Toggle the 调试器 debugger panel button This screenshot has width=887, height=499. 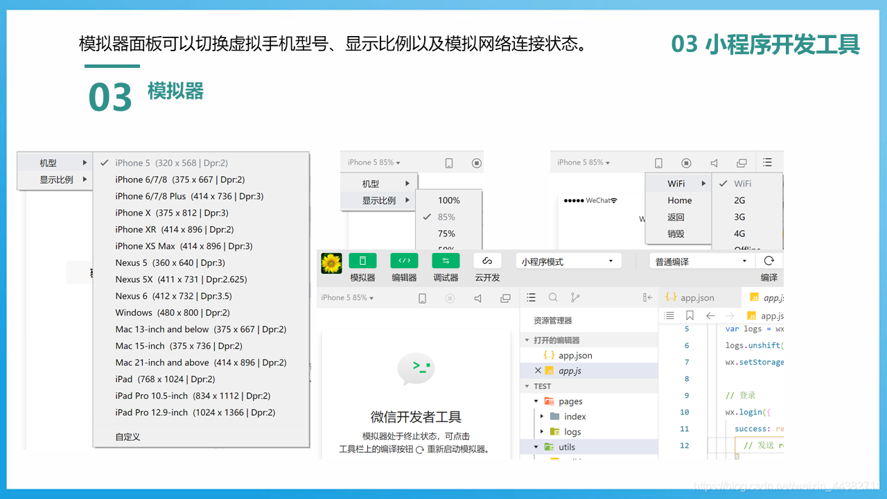[446, 261]
